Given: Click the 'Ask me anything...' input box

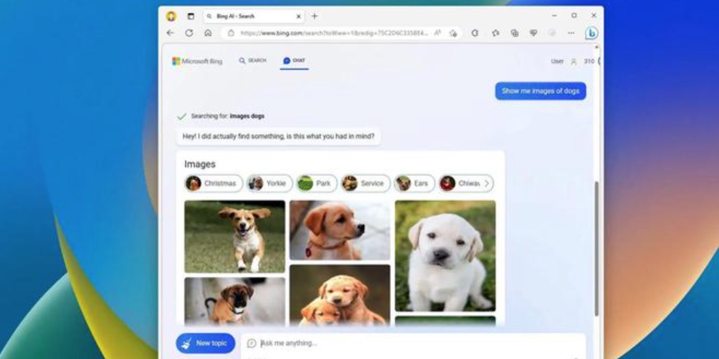Looking at the screenshot, I should click(x=413, y=344).
